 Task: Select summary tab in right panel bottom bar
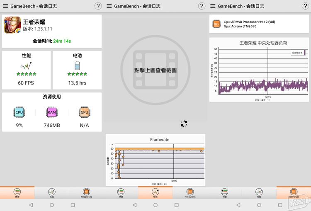[x=224, y=193]
